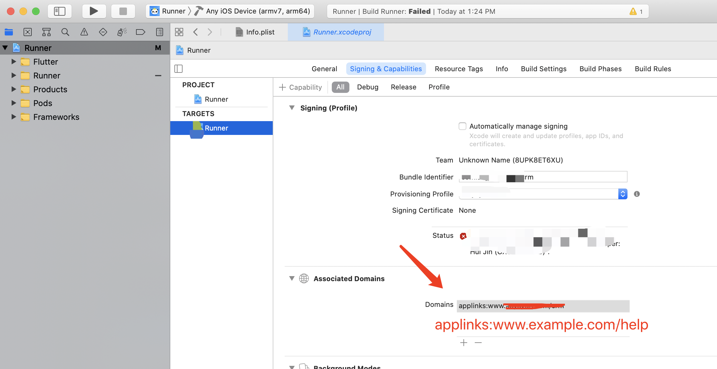Open the Info.plist editor tab
The width and height of the screenshot is (717, 369).
coord(255,32)
